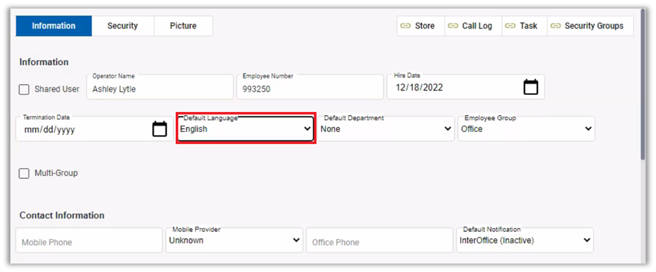Click the Mobile Phone input field
Screen dimensions: 656x272
[89, 241]
